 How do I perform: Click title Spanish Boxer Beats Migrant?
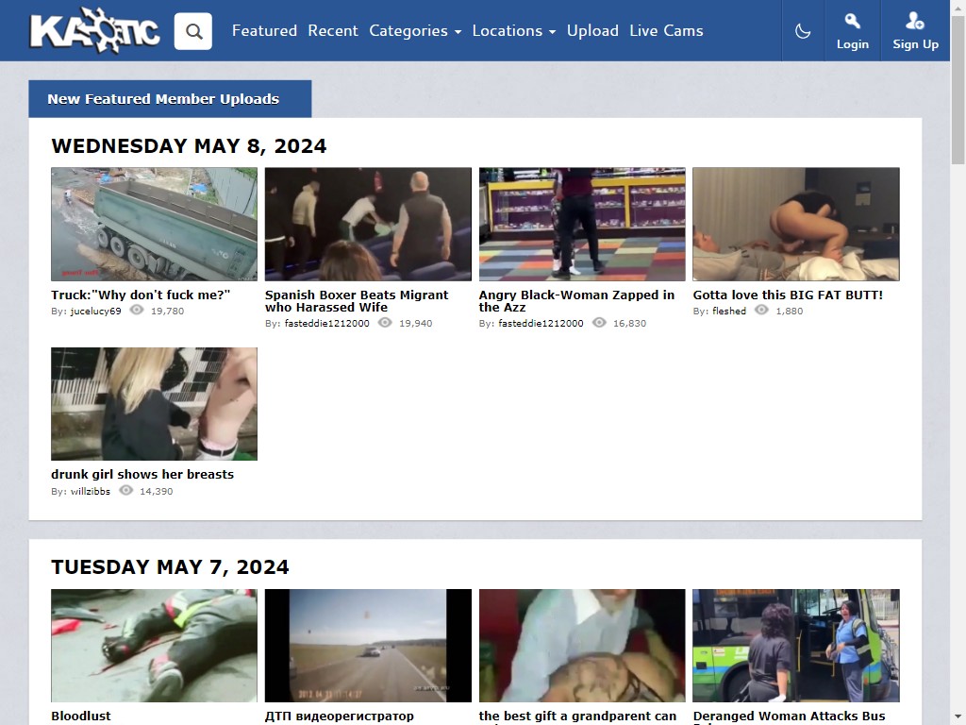(x=357, y=301)
